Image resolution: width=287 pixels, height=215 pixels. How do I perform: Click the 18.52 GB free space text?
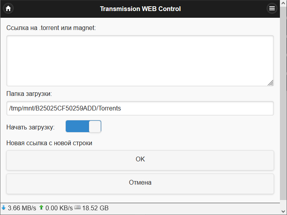tap(95, 208)
